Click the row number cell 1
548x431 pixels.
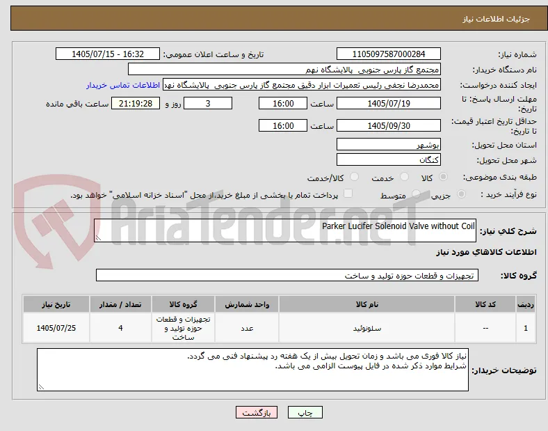(526, 328)
